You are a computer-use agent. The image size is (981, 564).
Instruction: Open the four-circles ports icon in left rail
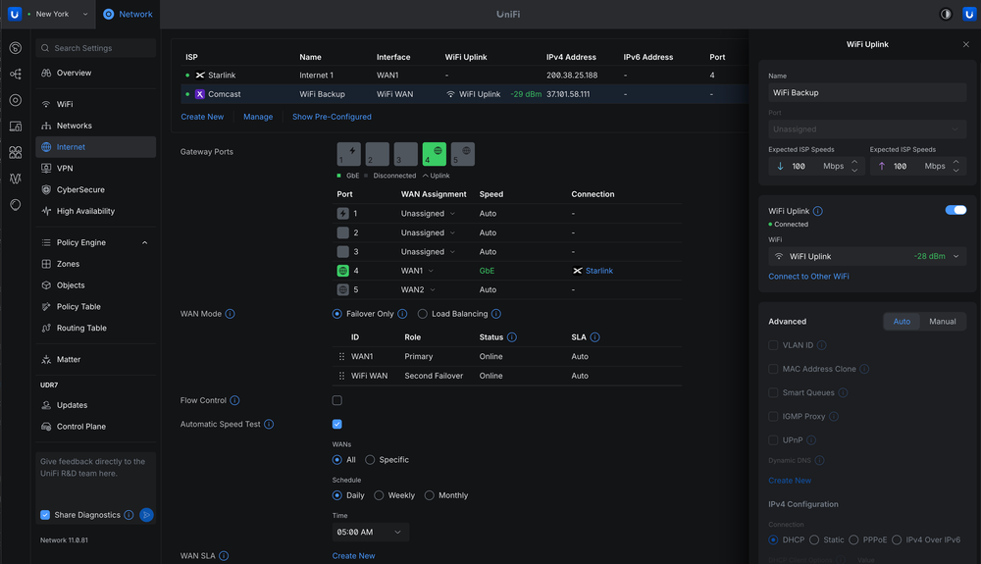[16, 153]
